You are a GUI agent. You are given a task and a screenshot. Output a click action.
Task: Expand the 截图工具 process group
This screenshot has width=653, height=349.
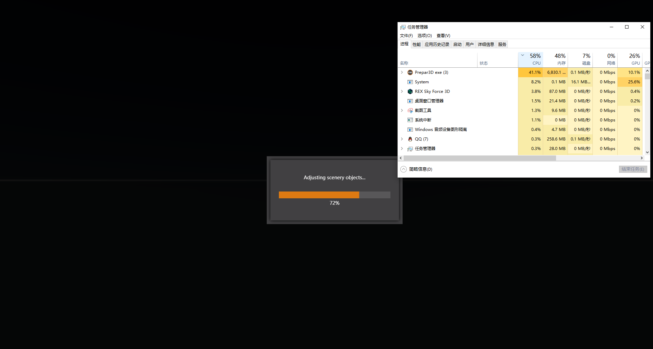[402, 111]
